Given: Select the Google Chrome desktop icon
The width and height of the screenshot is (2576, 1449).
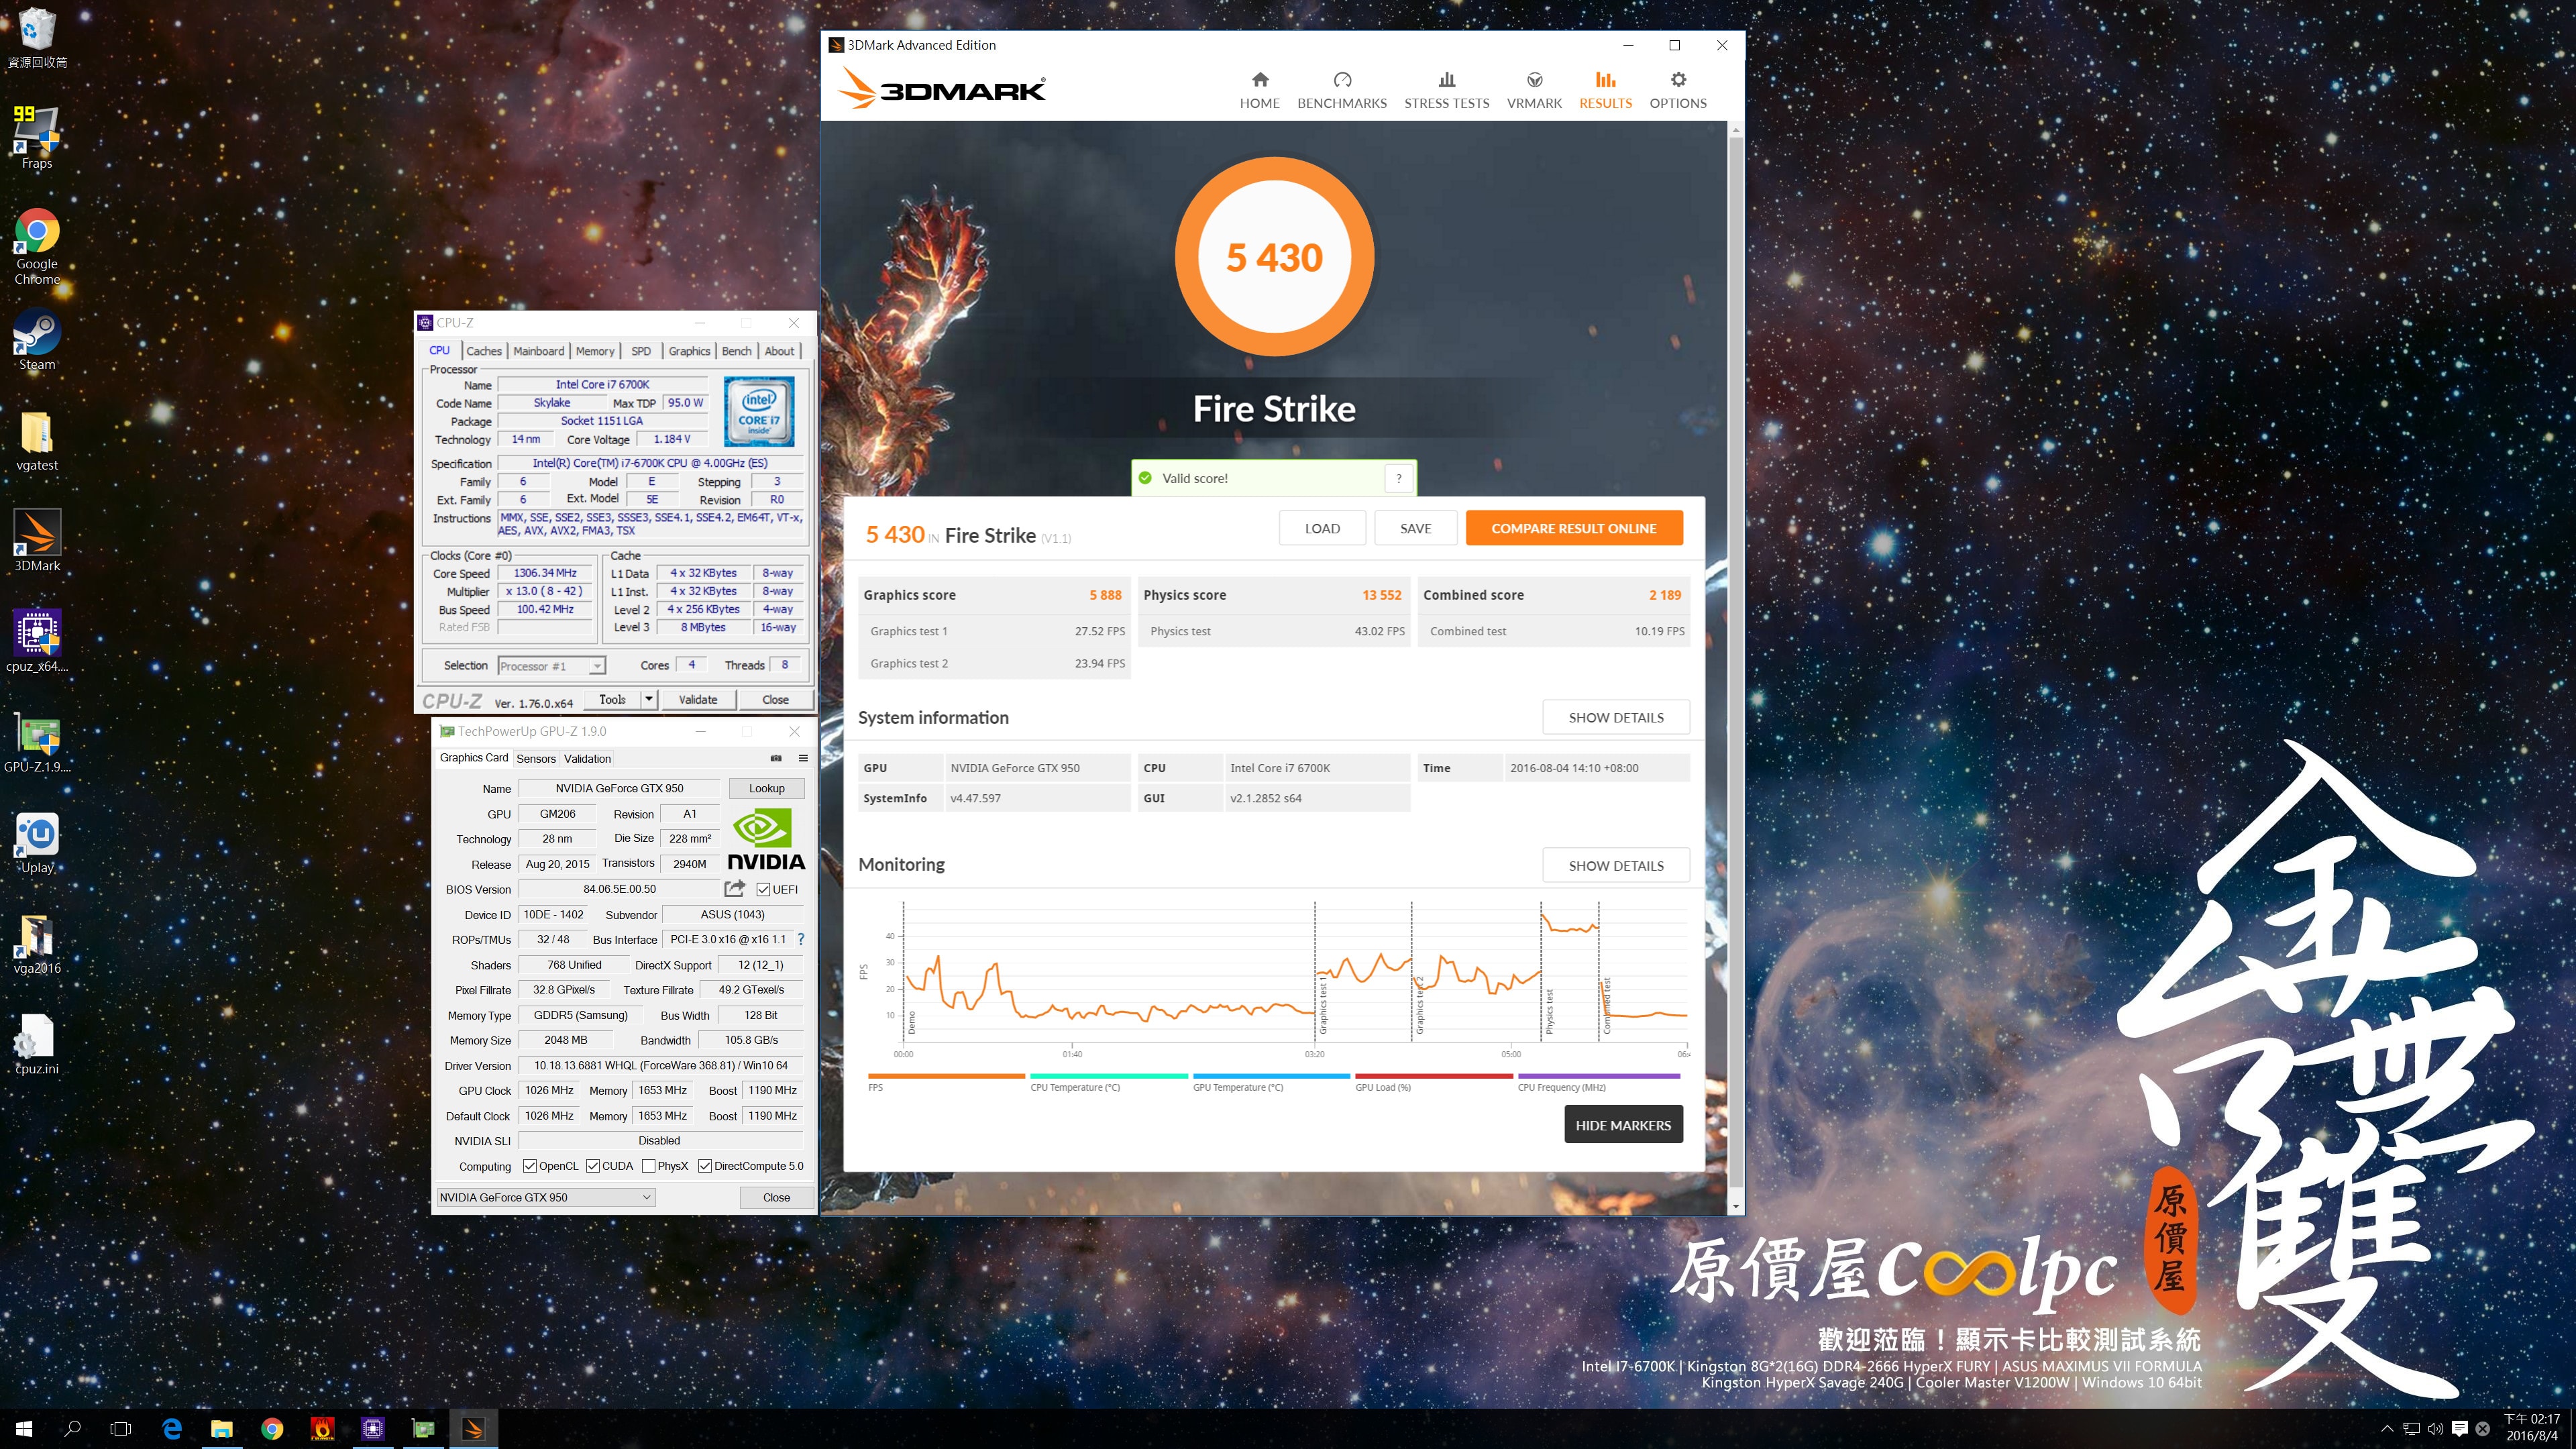Looking at the screenshot, I should (x=37, y=246).
